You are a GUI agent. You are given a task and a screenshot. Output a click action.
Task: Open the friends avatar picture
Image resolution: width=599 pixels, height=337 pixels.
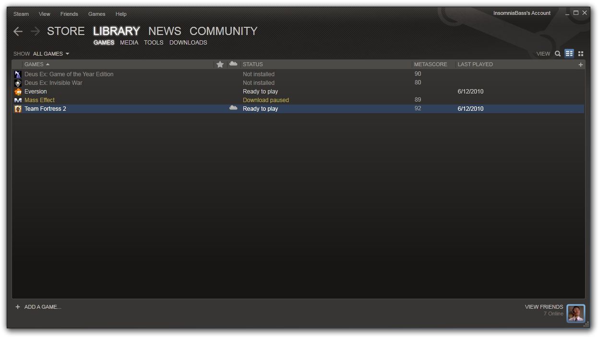[576, 314]
